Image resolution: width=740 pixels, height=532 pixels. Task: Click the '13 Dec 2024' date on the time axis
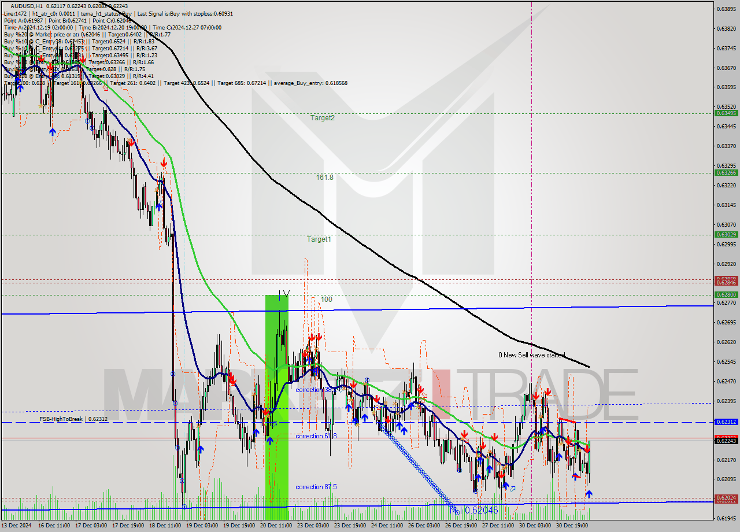[x=17, y=526]
